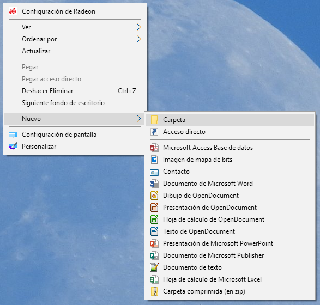
Task: Click the zip compressed folder icon
Action: [154, 291]
